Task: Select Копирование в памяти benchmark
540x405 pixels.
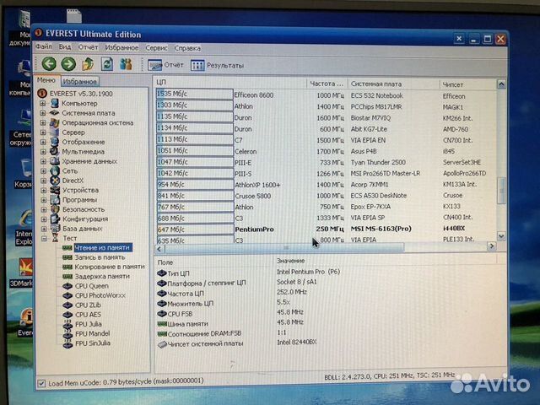Action: [x=110, y=267]
